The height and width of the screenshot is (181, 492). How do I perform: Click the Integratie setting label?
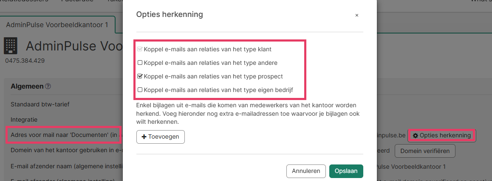tap(24, 120)
